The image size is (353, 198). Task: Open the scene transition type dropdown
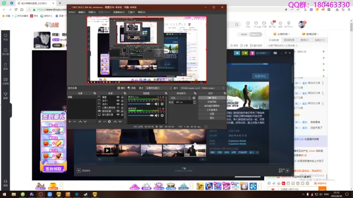(180, 98)
